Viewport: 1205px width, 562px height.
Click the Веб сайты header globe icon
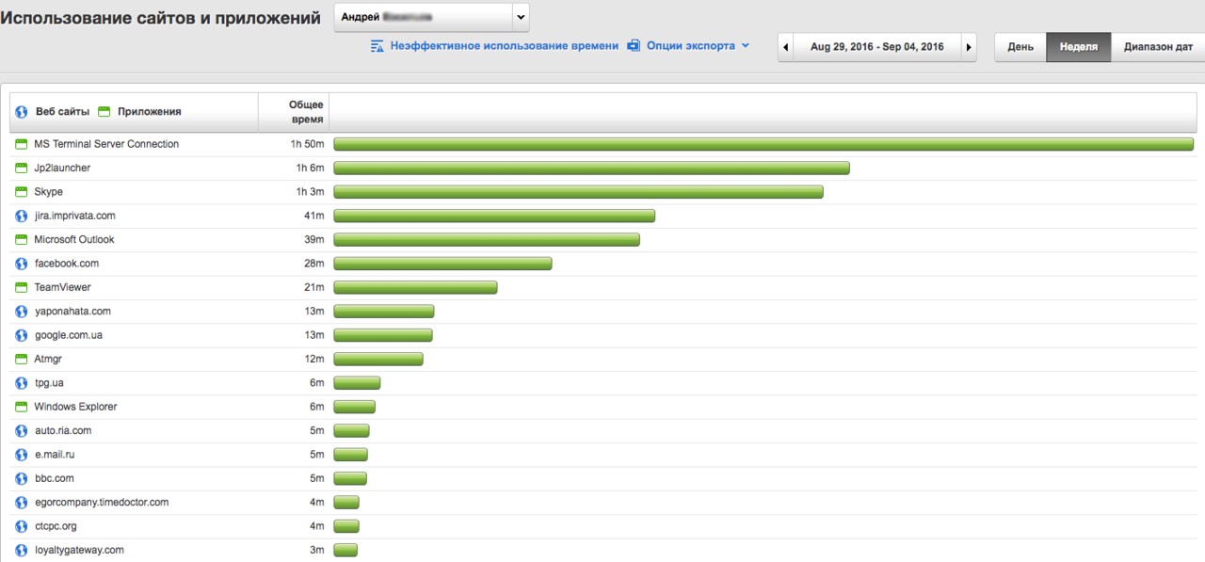click(x=22, y=111)
